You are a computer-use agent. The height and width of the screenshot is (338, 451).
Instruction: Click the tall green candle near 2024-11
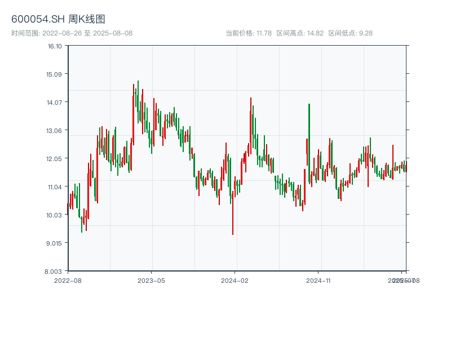point(309,141)
